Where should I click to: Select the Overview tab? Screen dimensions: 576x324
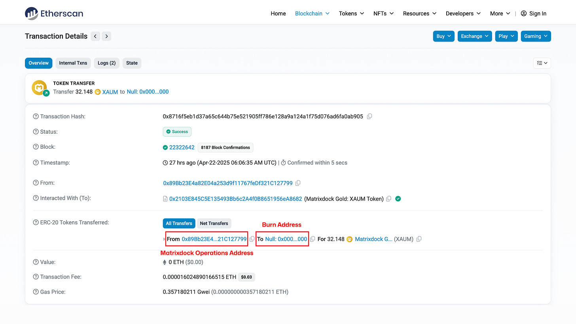click(38, 63)
